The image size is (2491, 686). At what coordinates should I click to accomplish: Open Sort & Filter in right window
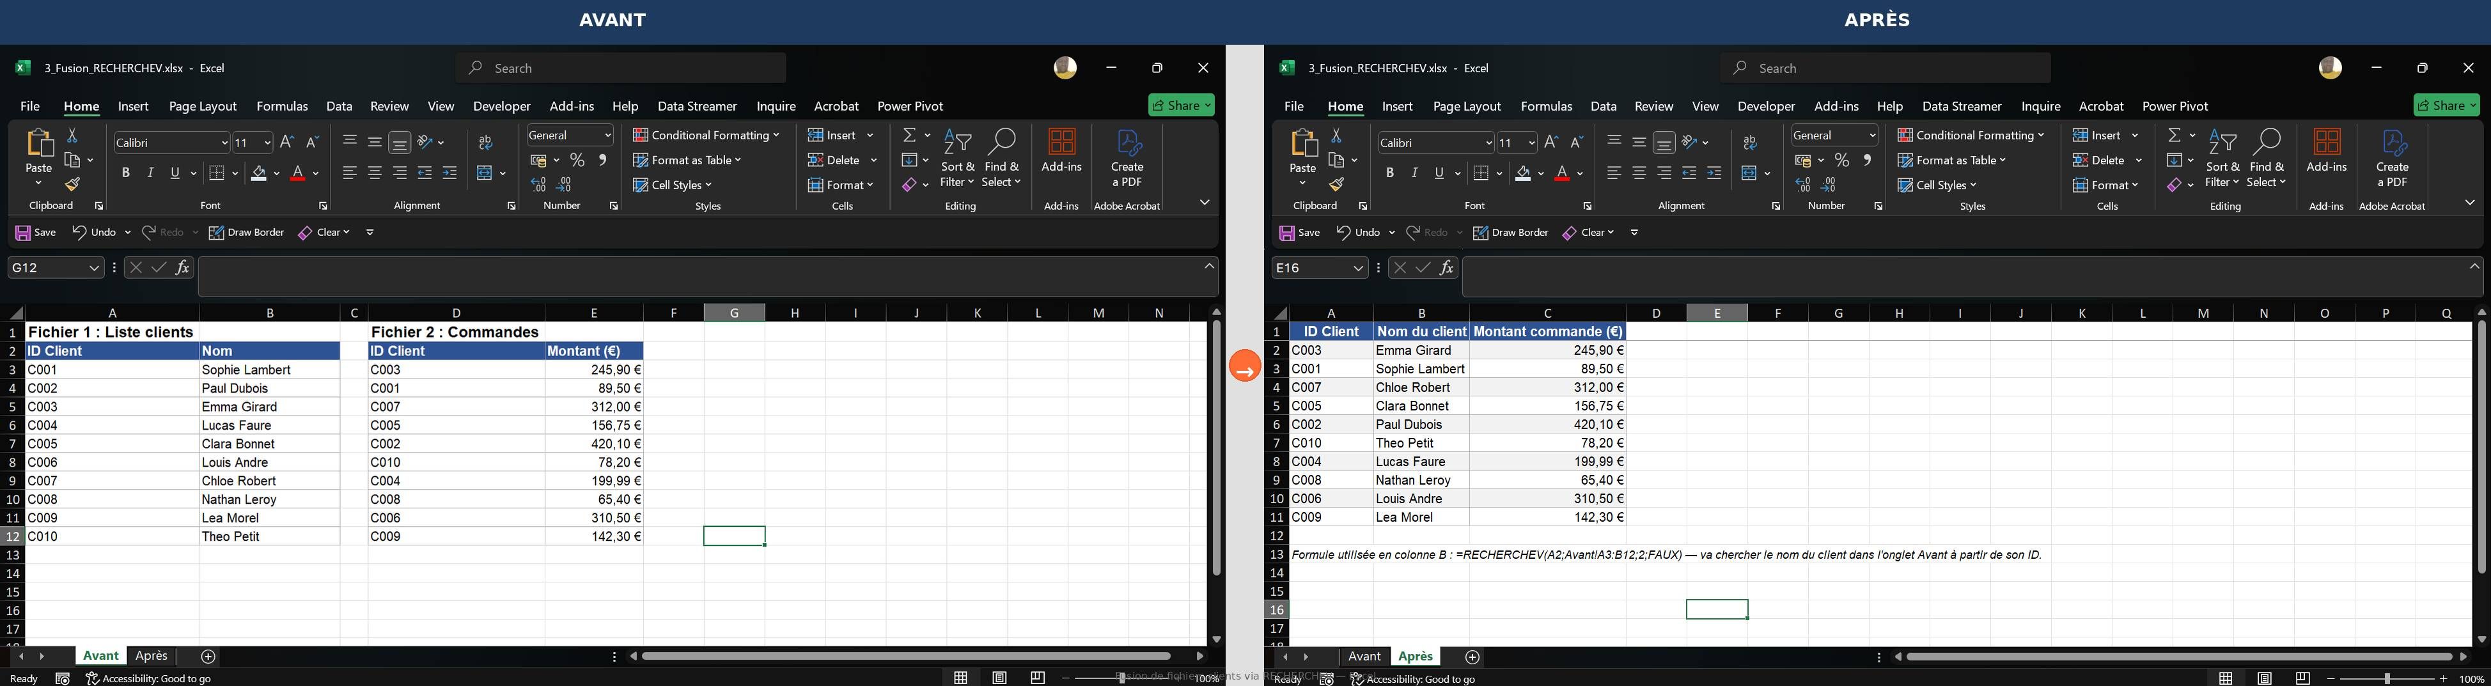tap(2222, 159)
